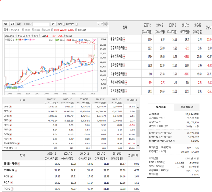Open help icon next to PER | EPS
This screenshot has height=192, width=212.
click(x=164, y=162)
